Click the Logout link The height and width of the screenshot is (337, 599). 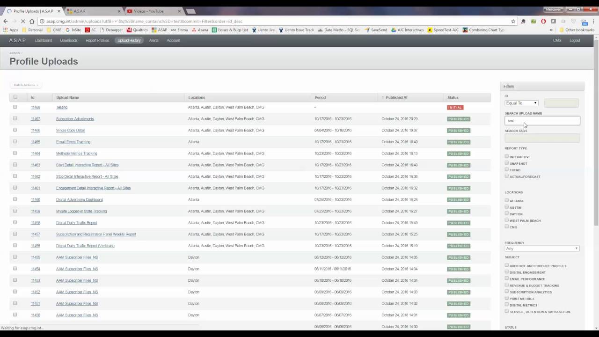(x=575, y=40)
